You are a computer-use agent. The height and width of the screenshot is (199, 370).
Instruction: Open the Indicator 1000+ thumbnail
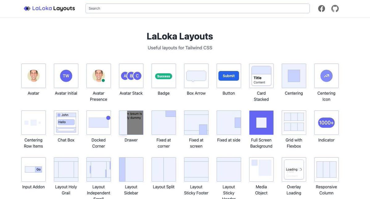pyautogui.click(x=326, y=123)
